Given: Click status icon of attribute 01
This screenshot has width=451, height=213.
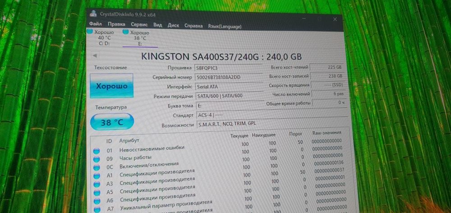Looking at the screenshot, I should (x=97, y=151).
